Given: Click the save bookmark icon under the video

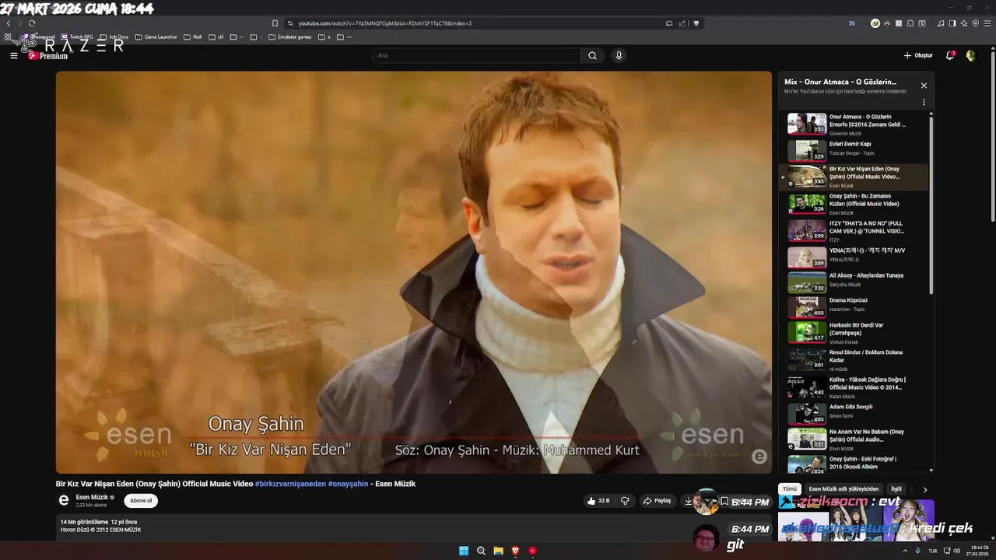Looking at the screenshot, I should tap(724, 501).
